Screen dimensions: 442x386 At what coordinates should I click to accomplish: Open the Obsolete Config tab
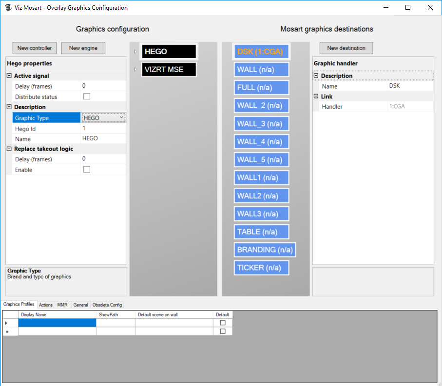coord(107,305)
